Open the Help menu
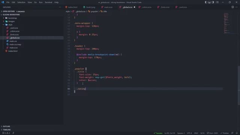 coord(56,2)
